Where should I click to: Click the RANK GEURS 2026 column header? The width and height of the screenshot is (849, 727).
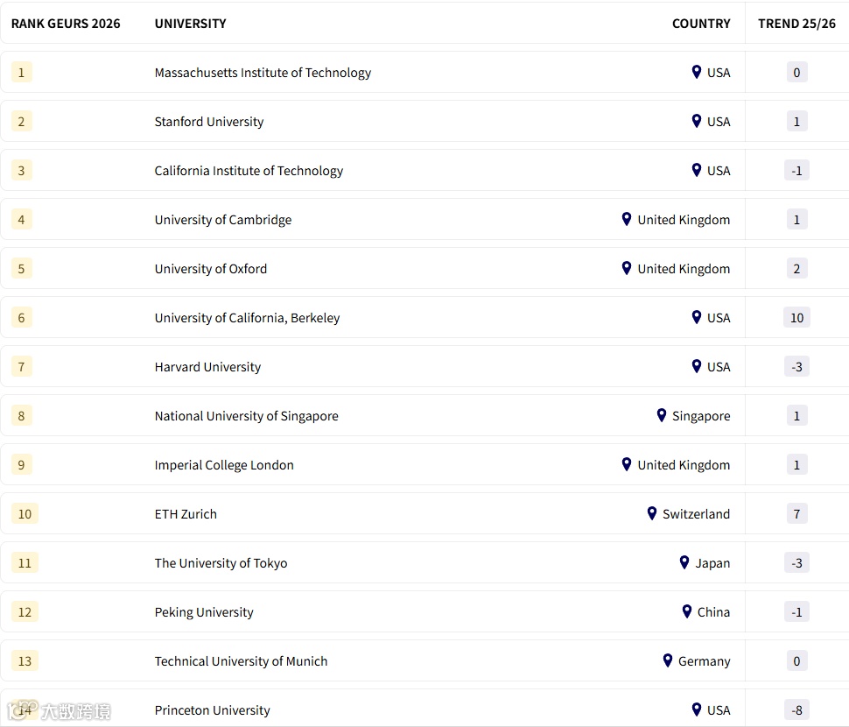pos(66,24)
